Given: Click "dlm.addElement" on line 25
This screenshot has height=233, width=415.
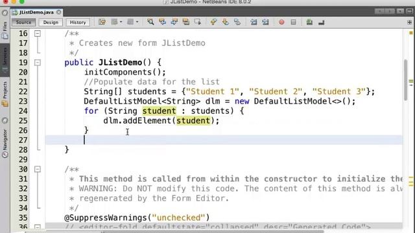Looking at the screenshot, I should click(x=137, y=121).
